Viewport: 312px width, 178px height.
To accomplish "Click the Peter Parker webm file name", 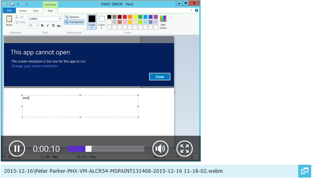I will [113, 171].
